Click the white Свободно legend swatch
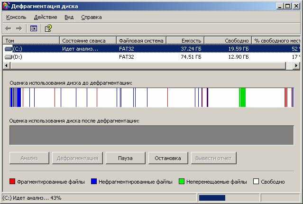 pos(256,181)
